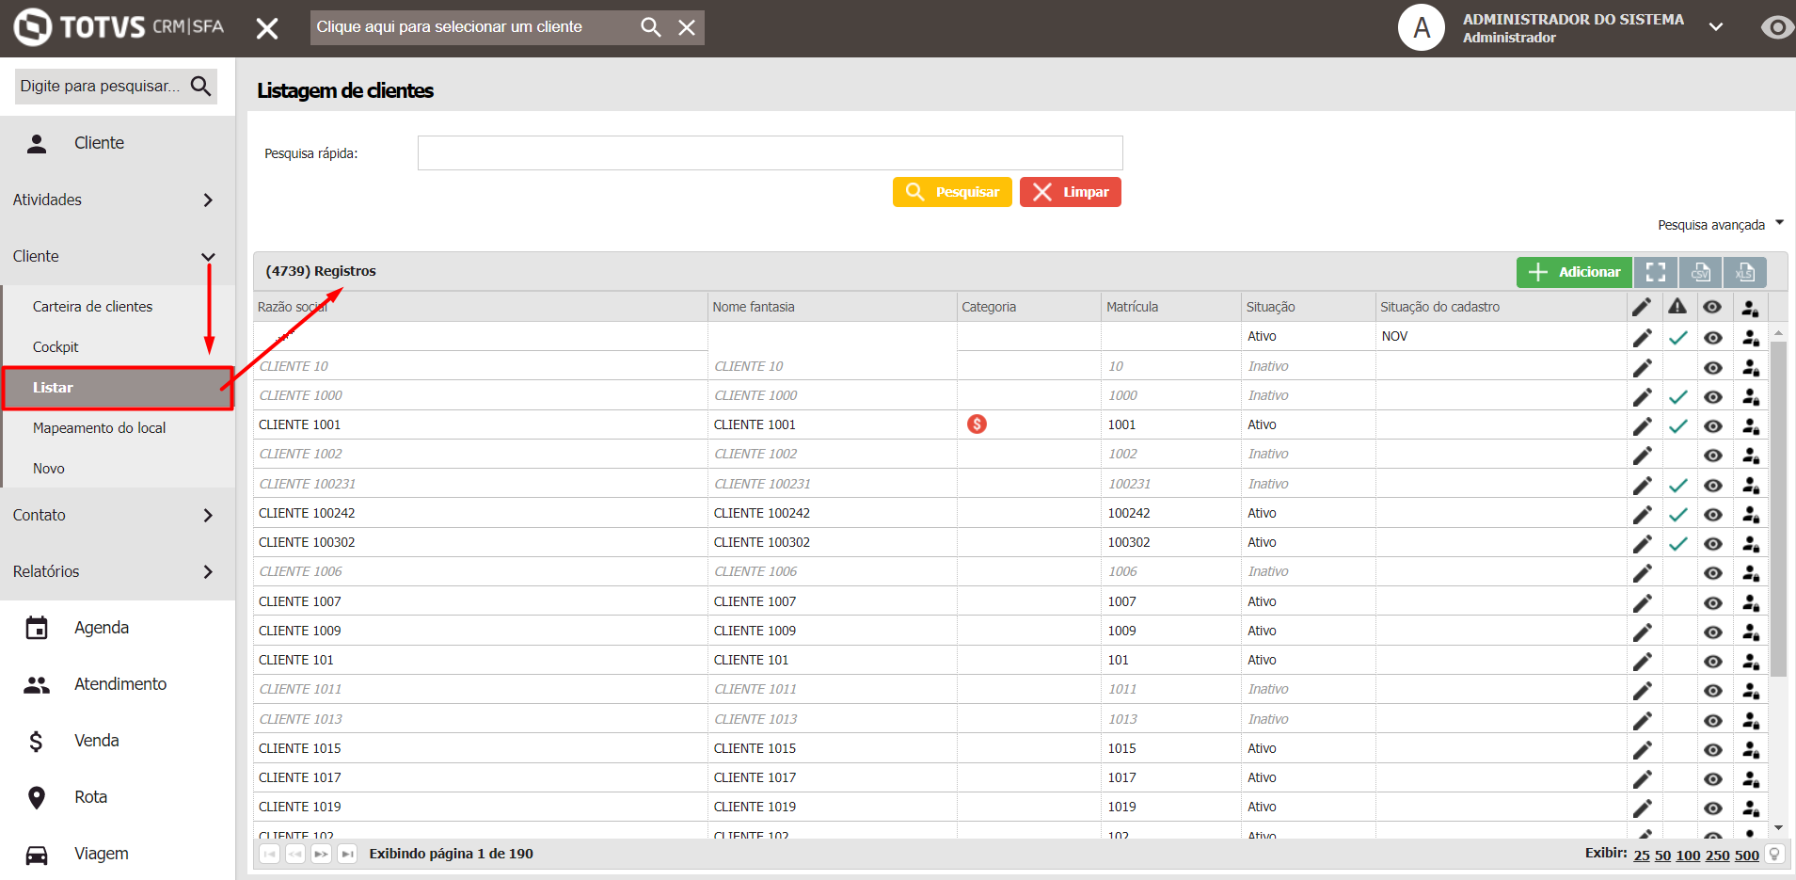Show 50 records per page
This screenshot has width=1796, height=880.
click(x=1662, y=855)
